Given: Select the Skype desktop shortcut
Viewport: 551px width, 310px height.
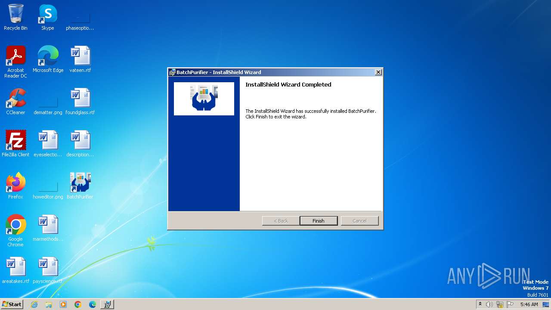Looking at the screenshot, I should click(48, 17).
